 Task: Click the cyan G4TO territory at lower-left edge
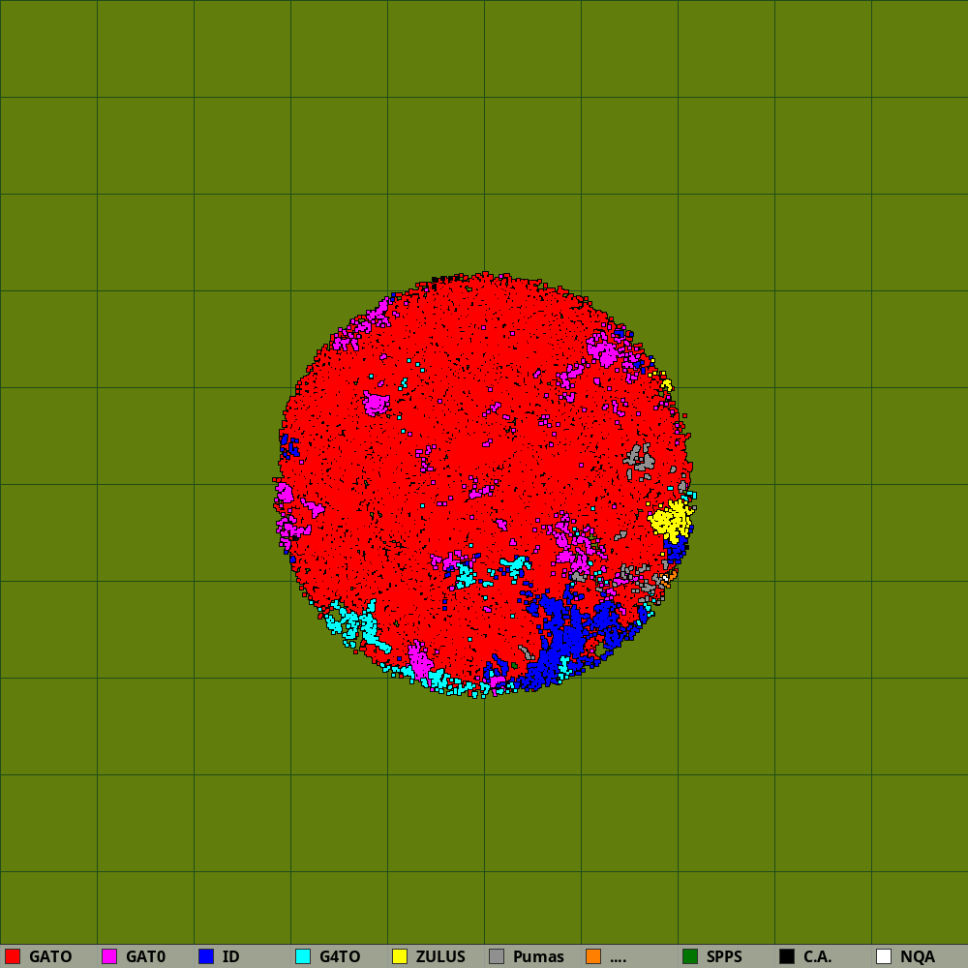pos(353,624)
